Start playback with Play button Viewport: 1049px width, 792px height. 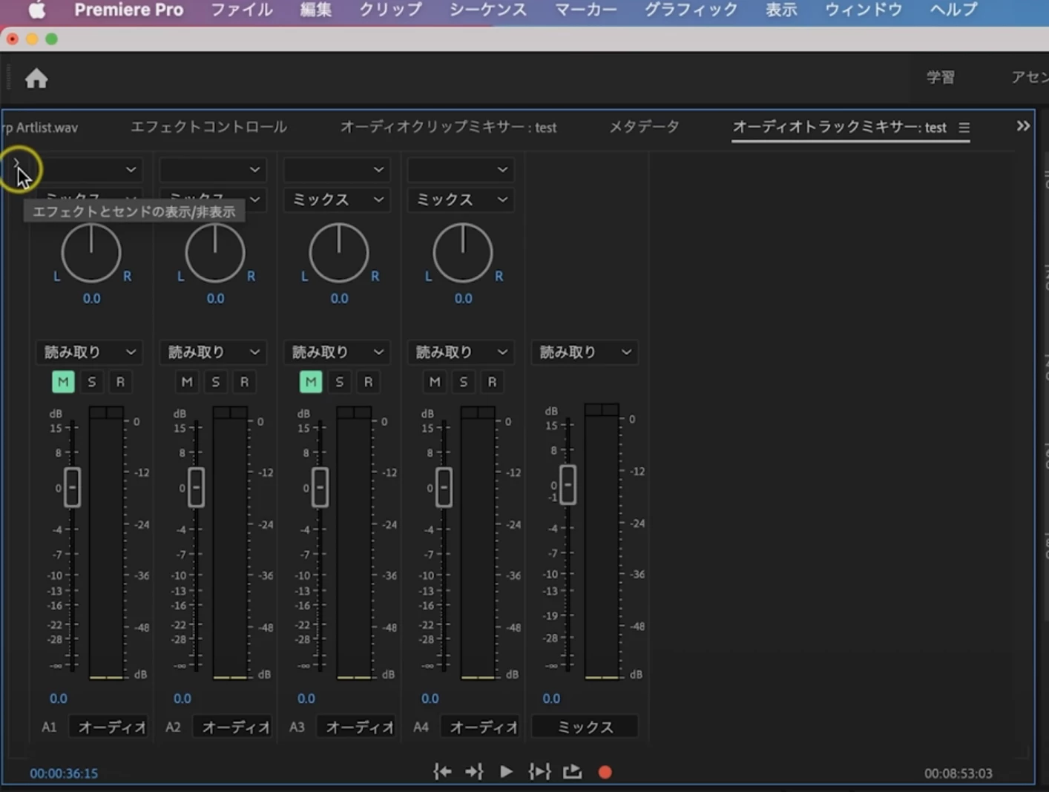click(x=506, y=772)
